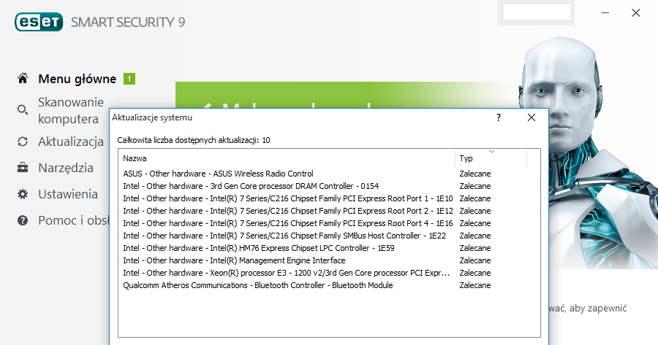Image resolution: width=658 pixels, height=345 pixels.
Task: Select HM76 Express Chipset LPC Controller row
Action: pos(329,248)
